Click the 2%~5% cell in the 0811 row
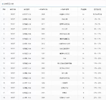 [x=97, y=24]
